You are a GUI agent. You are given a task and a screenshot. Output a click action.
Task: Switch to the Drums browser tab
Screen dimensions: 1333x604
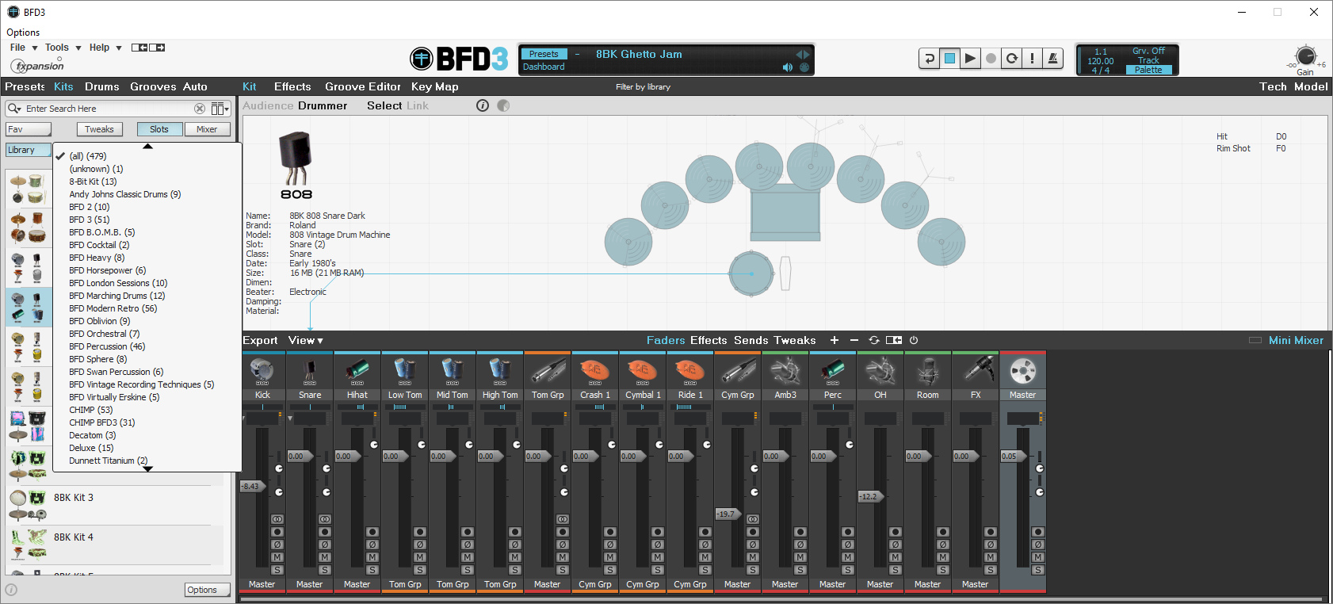102,86
